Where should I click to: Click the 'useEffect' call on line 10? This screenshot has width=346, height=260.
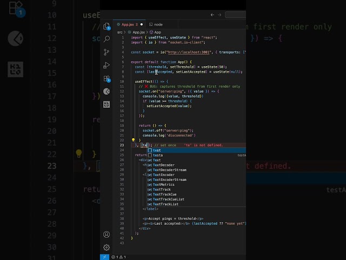(143, 82)
